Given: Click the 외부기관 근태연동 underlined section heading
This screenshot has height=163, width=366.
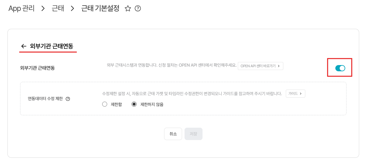Looking at the screenshot, I should coord(52,46).
